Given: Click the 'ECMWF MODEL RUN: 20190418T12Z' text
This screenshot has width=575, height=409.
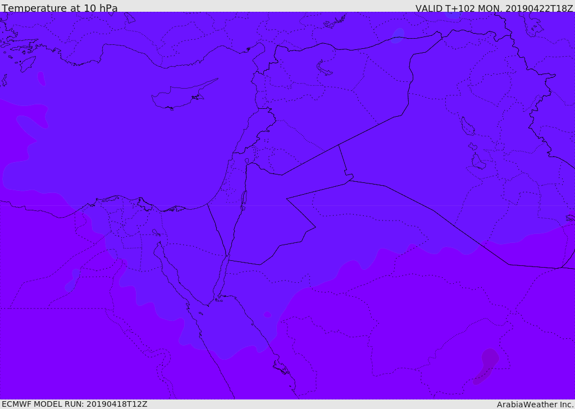Looking at the screenshot, I should [x=75, y=404].
